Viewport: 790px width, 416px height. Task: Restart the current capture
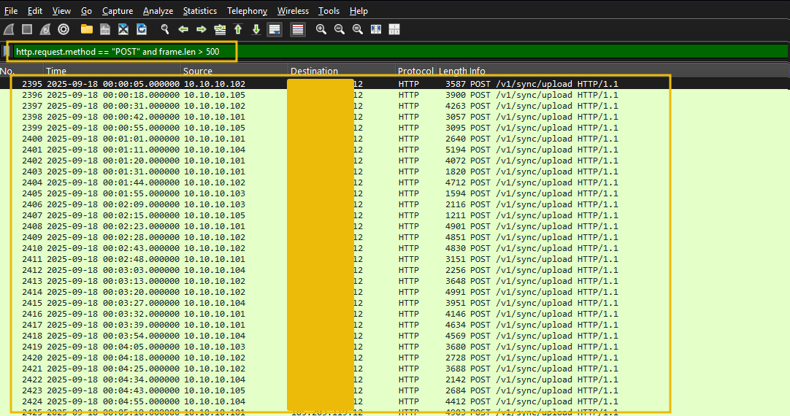click(45, 29)
